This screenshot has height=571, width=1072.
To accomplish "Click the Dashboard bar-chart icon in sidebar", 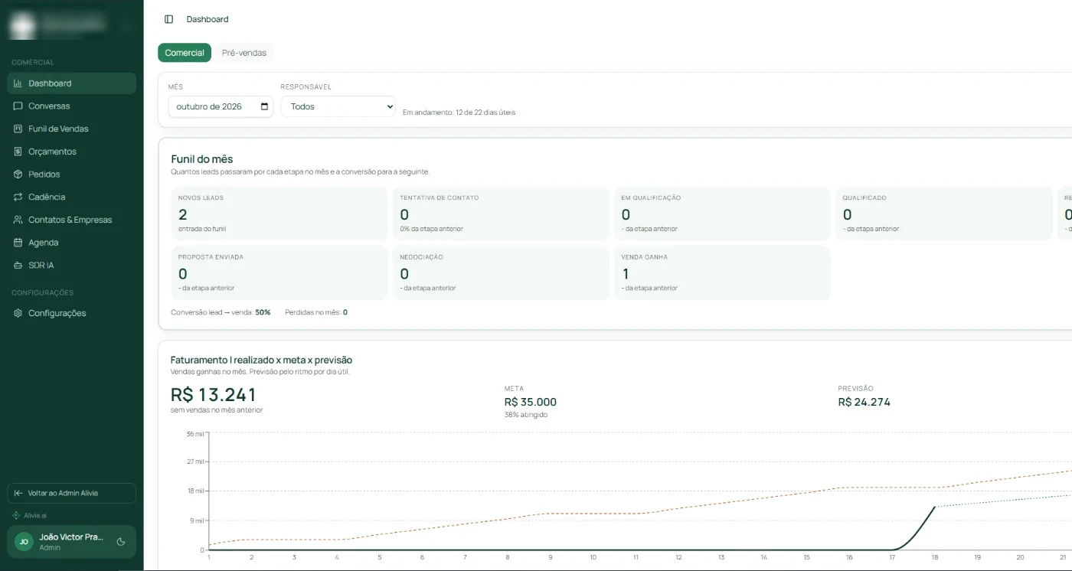I will [18, 83].
